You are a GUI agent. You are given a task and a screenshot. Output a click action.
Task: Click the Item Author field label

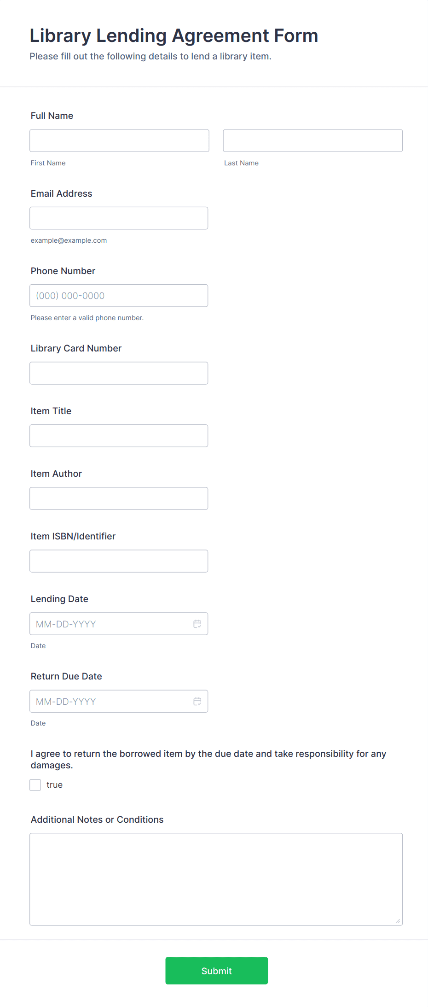(x=56, y=474)
